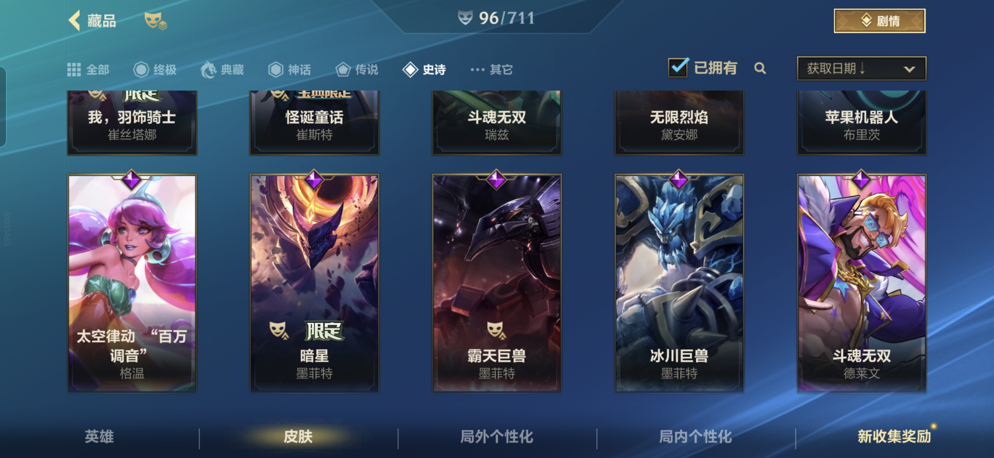
Task: Filter skins by 终极 tier
Action: 155,70
